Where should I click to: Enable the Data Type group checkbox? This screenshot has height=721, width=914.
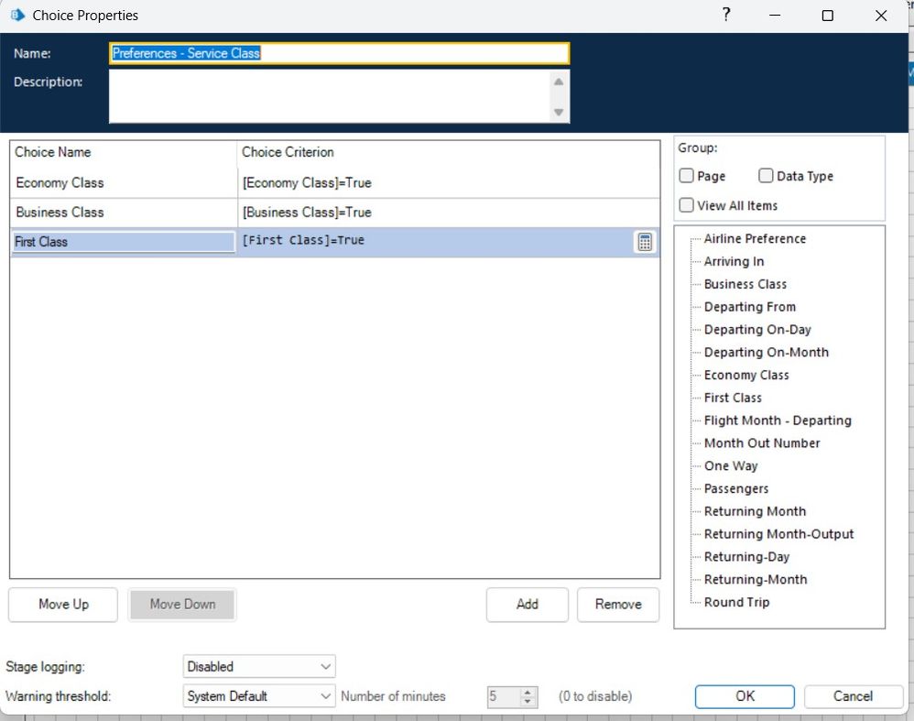(766, 176)
